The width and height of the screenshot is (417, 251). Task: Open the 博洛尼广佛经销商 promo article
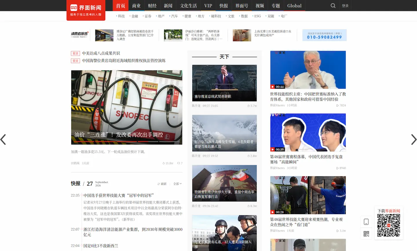[x=125, y=35]
